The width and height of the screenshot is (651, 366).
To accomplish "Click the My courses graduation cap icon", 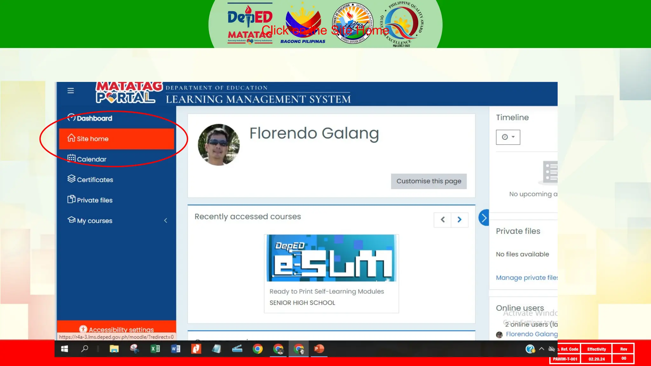I will click(x=71, y=220).
